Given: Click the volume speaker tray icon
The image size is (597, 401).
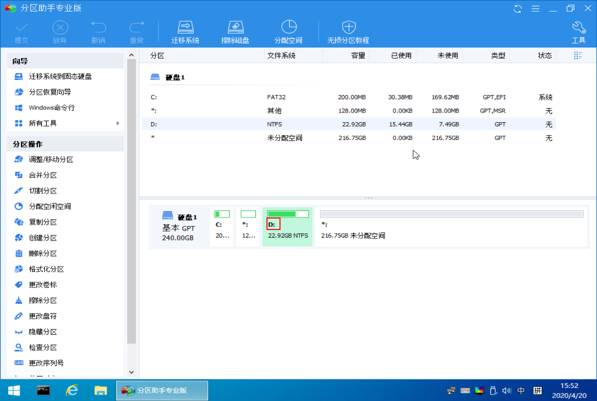Looking at the screenshot, I should pyautogui.click(x=506, y=390).
